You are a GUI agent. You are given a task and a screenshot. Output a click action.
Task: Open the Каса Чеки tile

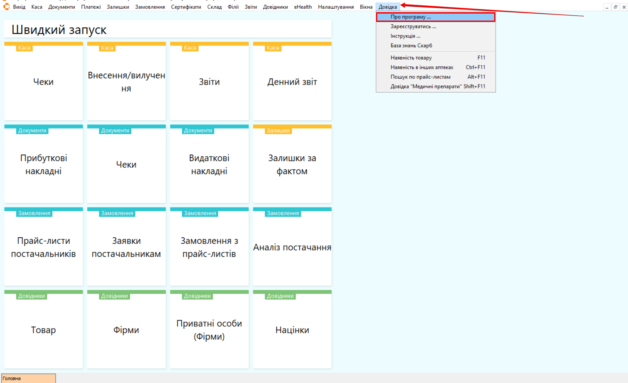pyautogui.click(x=43, y=82)
